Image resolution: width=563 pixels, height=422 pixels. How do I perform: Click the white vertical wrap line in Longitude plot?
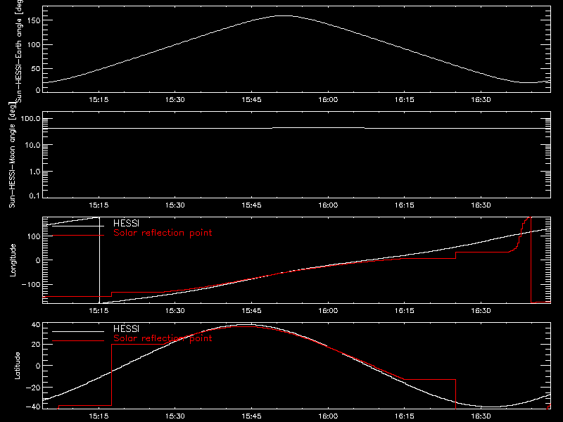[x=99, y=260]
